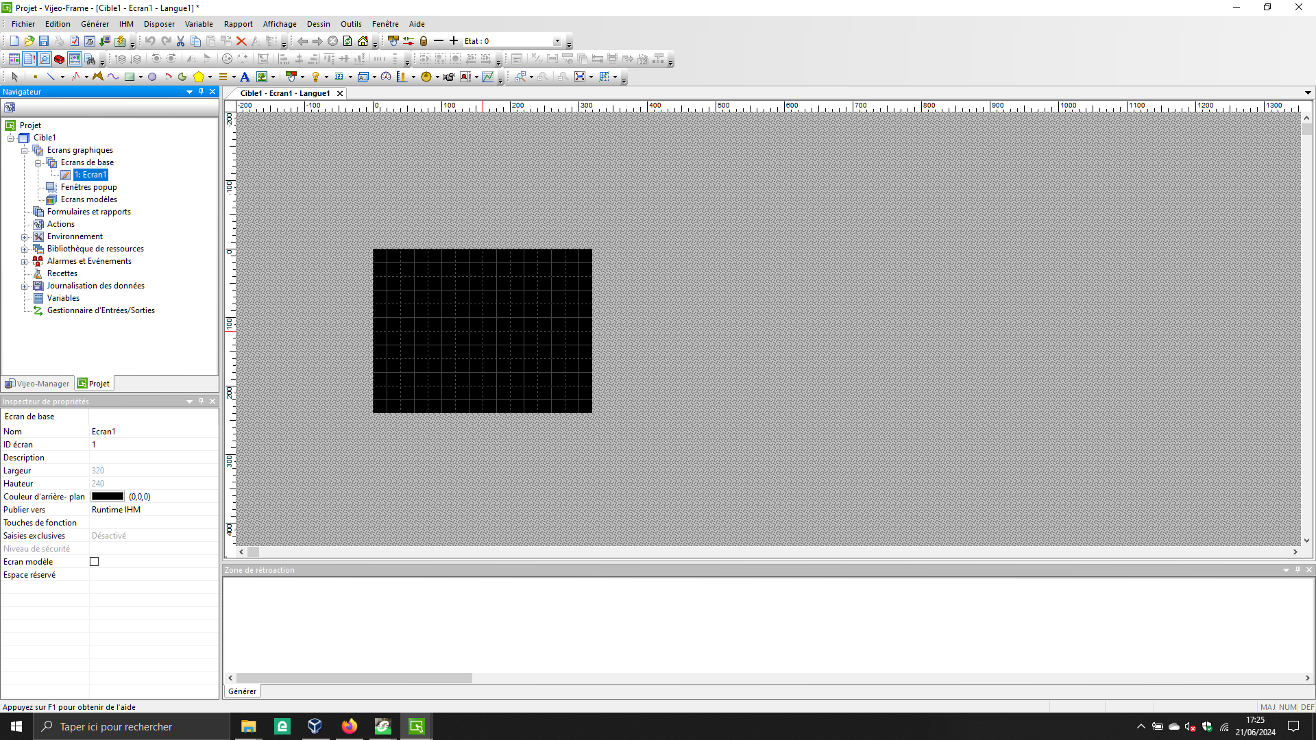Viewport: 1316px width, 740px height.
Task: Click the Home screen icon in toolbar
Action: (363, 41)
